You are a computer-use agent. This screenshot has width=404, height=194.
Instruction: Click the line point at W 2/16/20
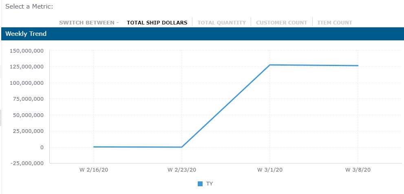point(94,147)
